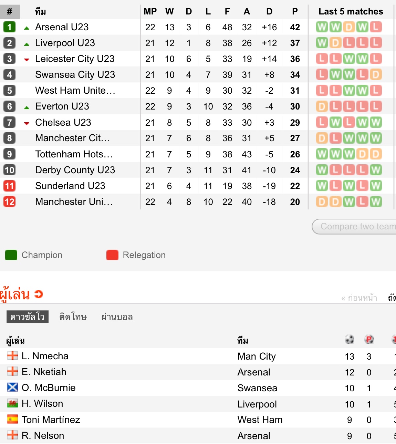Click the goals football icon column header
This screenshot has width=396, height=444.
coord(350,340)
